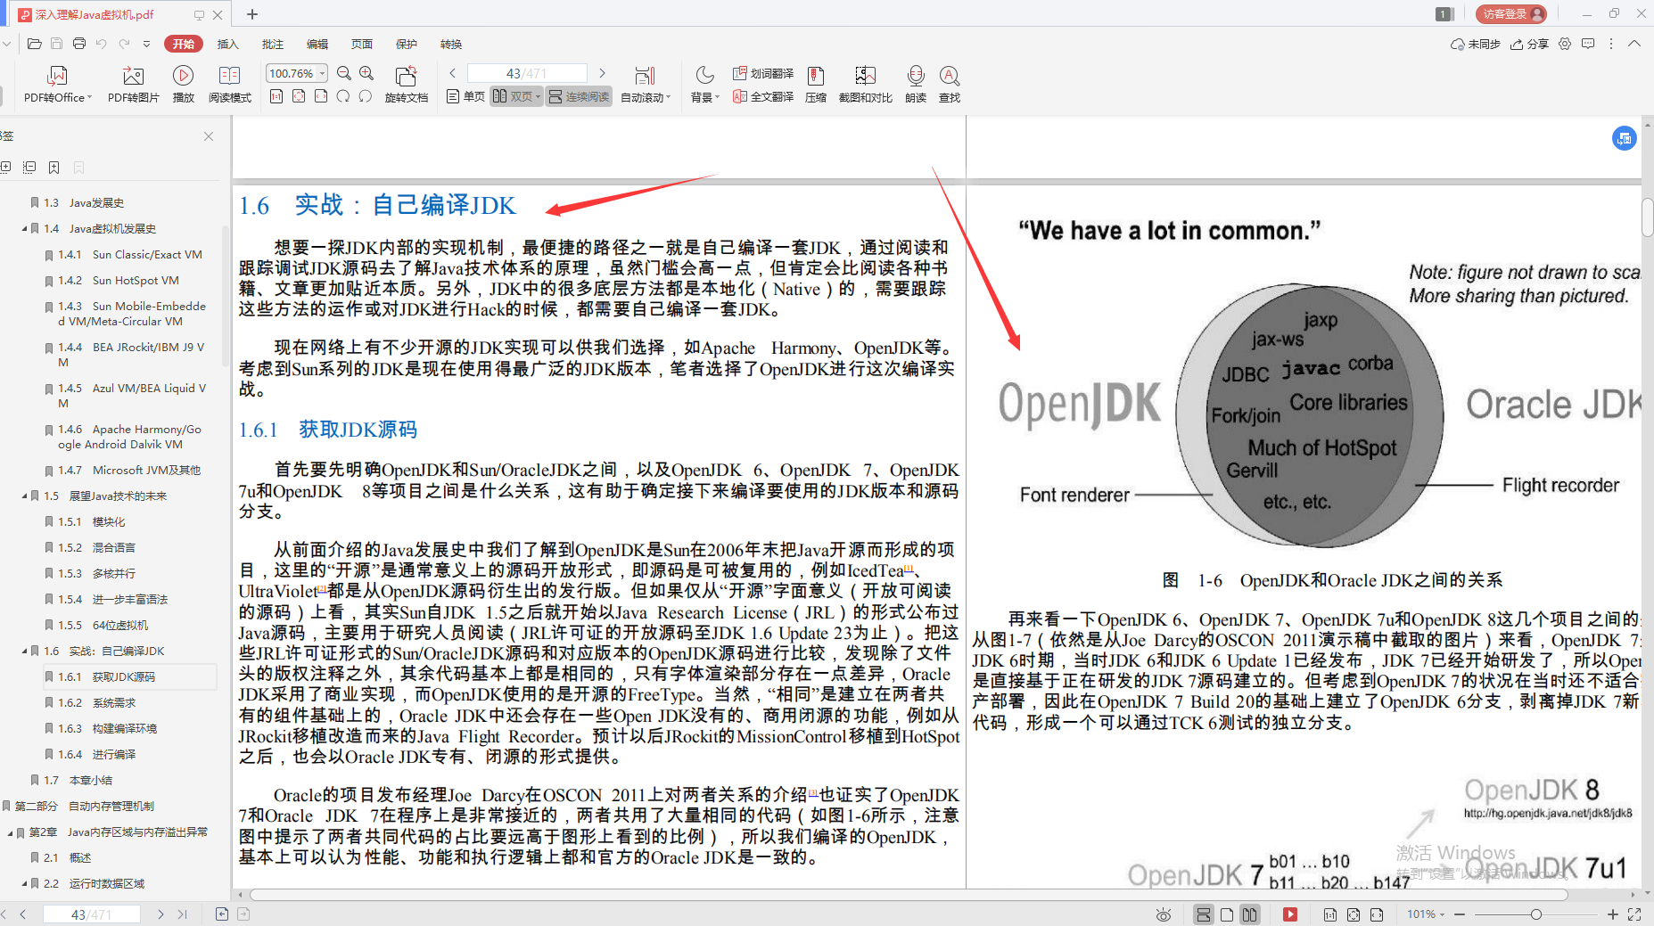Convert PDF to Office format
This screenshot has width=1654, height=926.
tap(58, 84)
